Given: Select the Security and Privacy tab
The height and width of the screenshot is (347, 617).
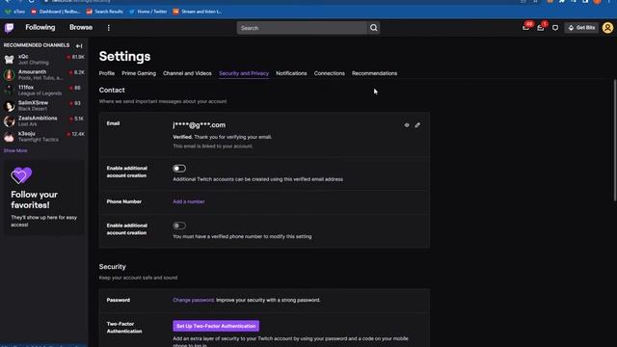Looking at the screenshot, I should pos(244,73).
